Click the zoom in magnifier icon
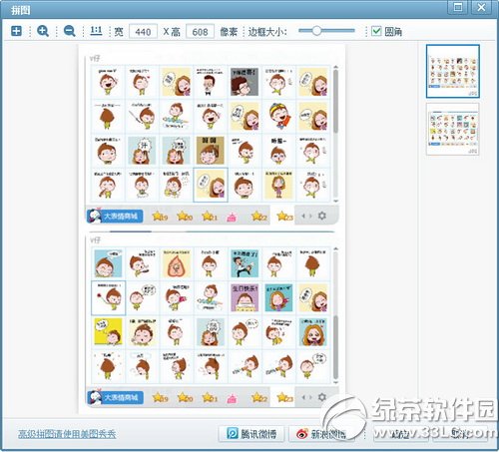499x452 pixels. [x=43, y=31]
